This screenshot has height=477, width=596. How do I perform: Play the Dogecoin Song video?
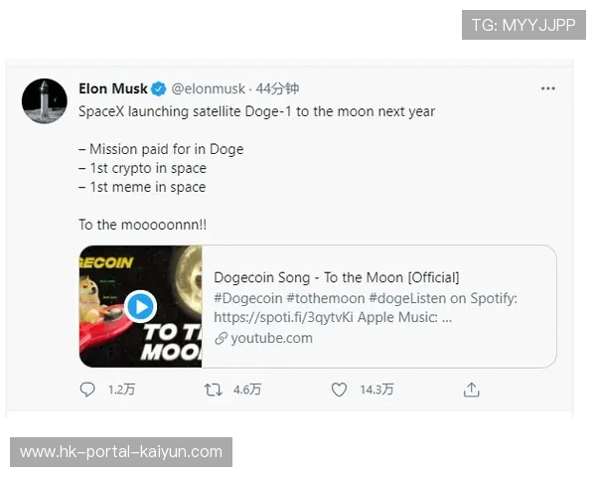[141, 306]
